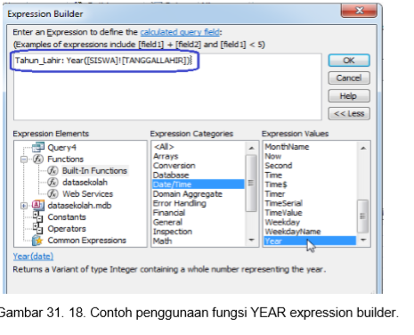Collapse the Functions tree node

[24, 159]
